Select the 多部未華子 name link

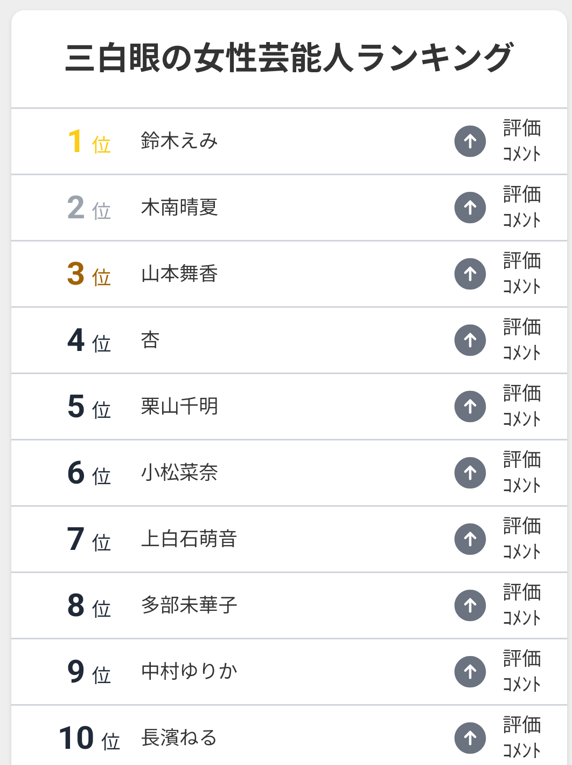(x=189, y=605)
